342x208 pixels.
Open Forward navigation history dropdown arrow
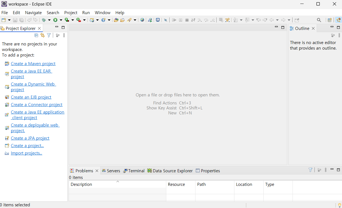(x=289, y=20)
